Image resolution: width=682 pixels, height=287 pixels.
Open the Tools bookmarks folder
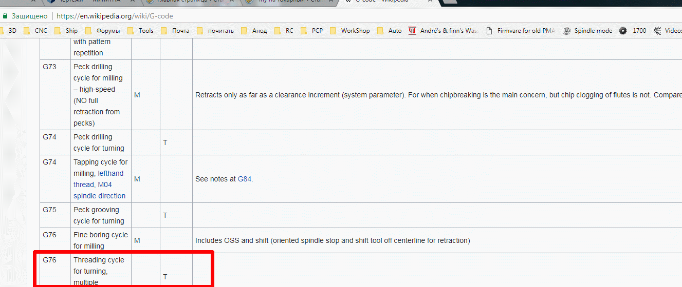[140, 31]
